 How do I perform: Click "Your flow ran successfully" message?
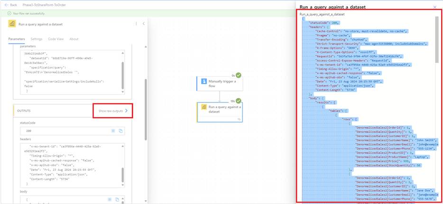click(28, 13)
